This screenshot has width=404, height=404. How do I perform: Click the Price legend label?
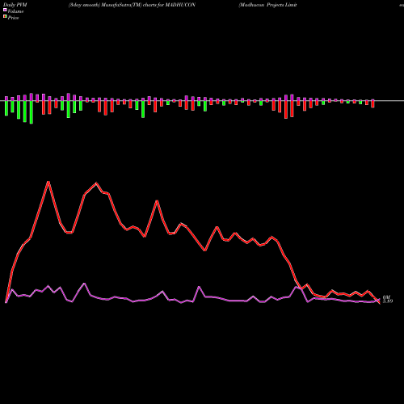point(14,18)
